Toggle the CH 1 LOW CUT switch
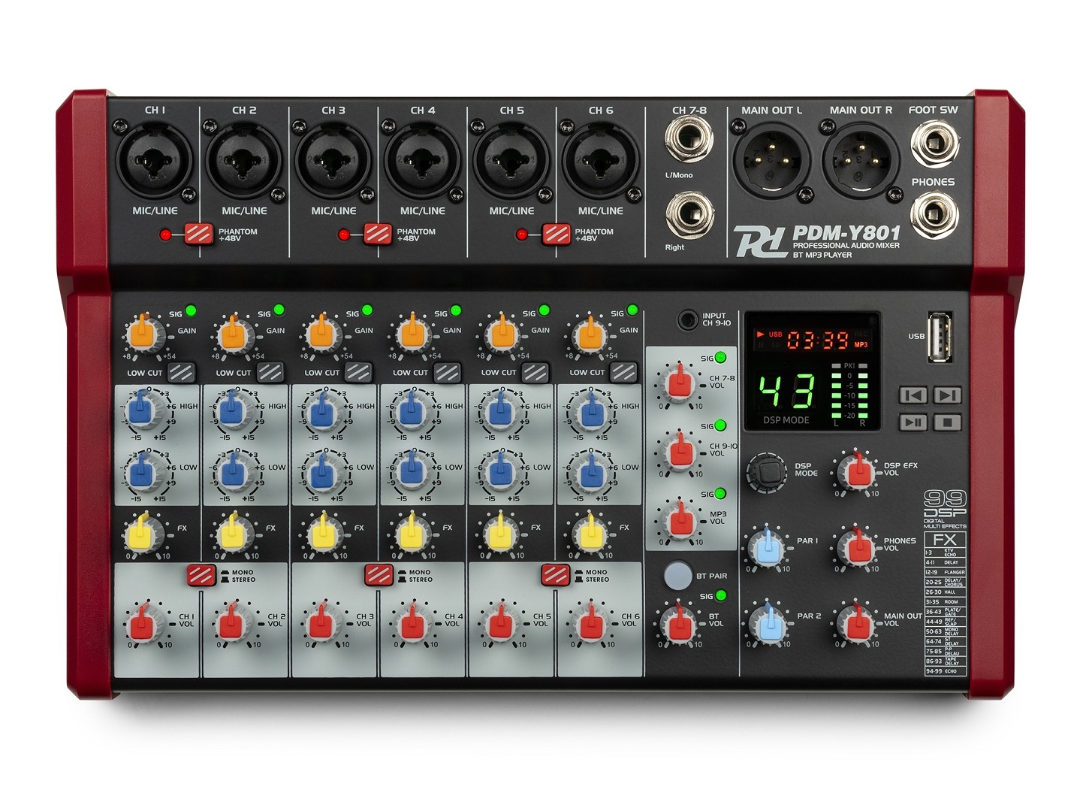The width and height of the screenshot is (1089, 793). (x=181, y=372)
